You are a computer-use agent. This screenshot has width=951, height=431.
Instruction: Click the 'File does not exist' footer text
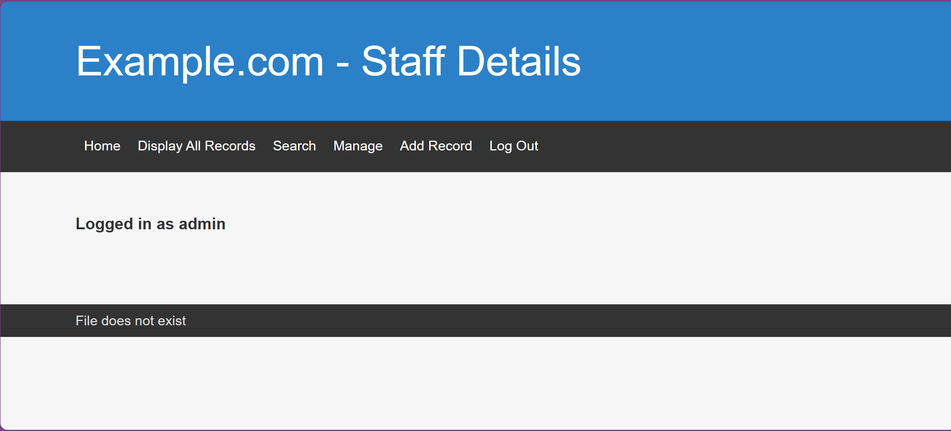(x=130, y=321)
